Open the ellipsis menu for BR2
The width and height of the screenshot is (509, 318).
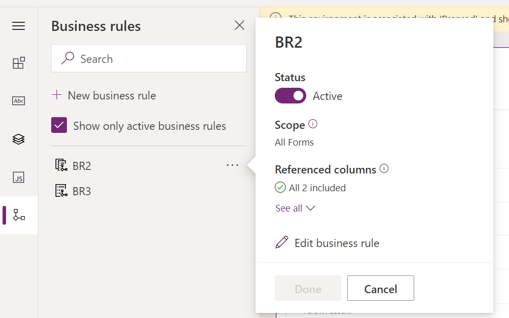pos(232,165)
